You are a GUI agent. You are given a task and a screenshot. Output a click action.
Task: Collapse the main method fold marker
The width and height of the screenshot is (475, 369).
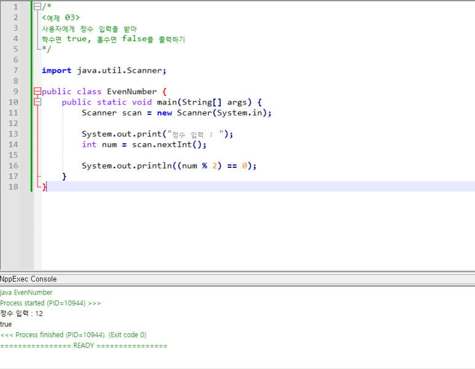[x=37, y=102]
